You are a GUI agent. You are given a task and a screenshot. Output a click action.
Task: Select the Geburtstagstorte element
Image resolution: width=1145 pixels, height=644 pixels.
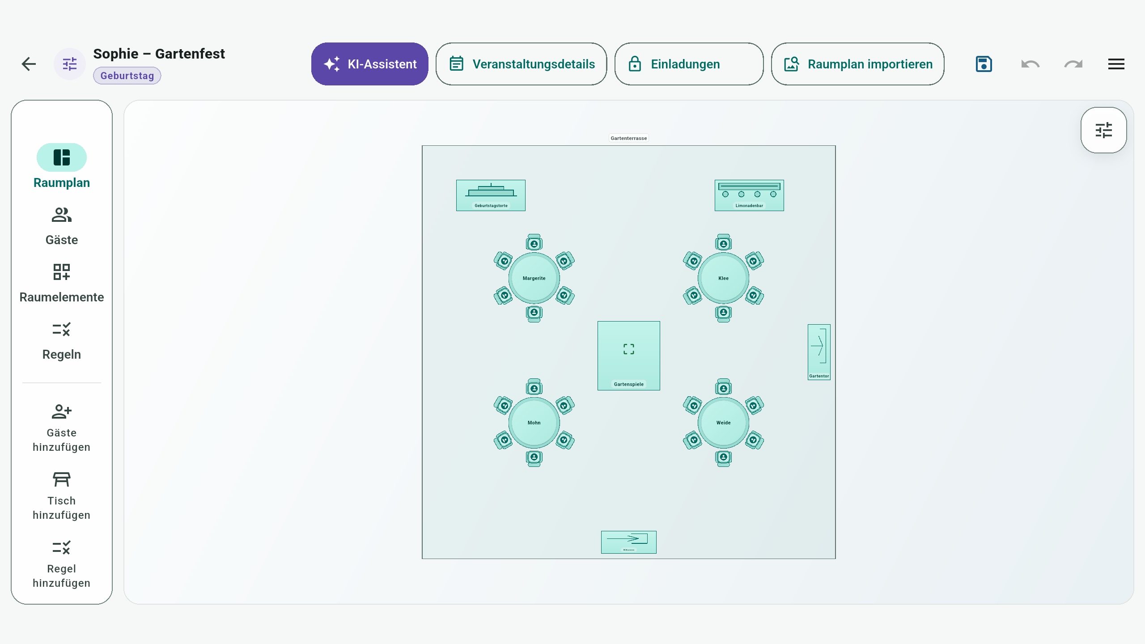(x=491, y=195)
